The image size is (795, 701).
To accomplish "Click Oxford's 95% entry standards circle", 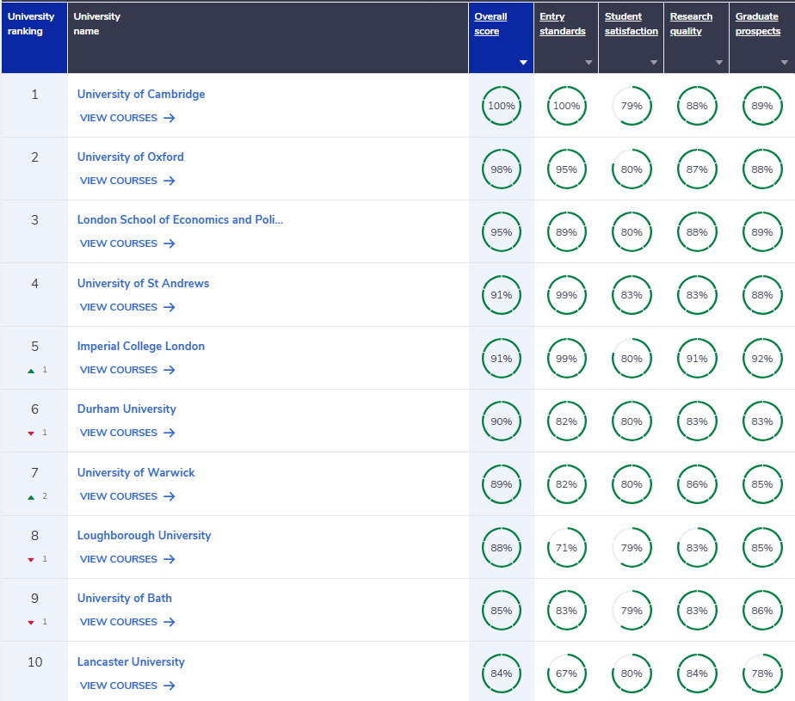I will pos(566,169).
